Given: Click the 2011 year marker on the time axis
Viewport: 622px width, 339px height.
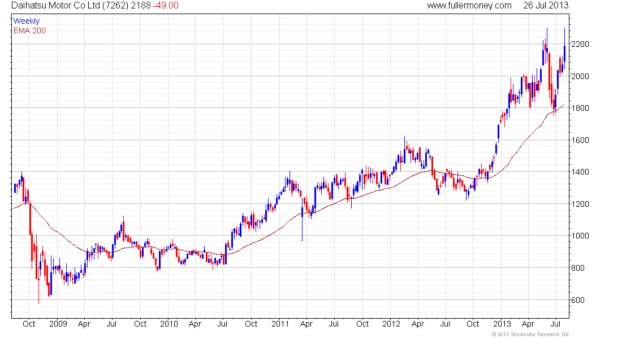Looking at the screenshot, I should tap(279, 324).
